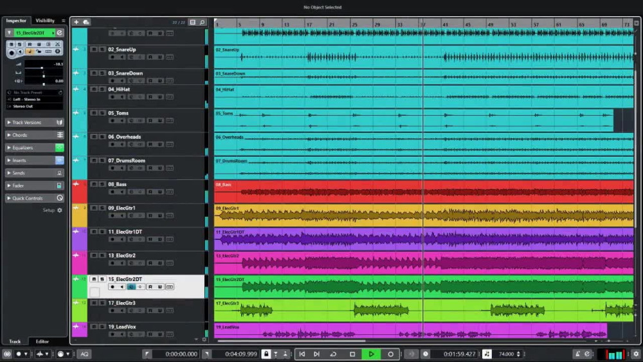Viewport: 643px width, 362px height.
Task: Toggle Inserts bypass in Inspector
Action: click(x=59, y=160)
